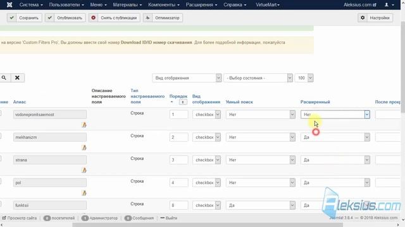Sort by the Алиас column header

click(20, 102)
